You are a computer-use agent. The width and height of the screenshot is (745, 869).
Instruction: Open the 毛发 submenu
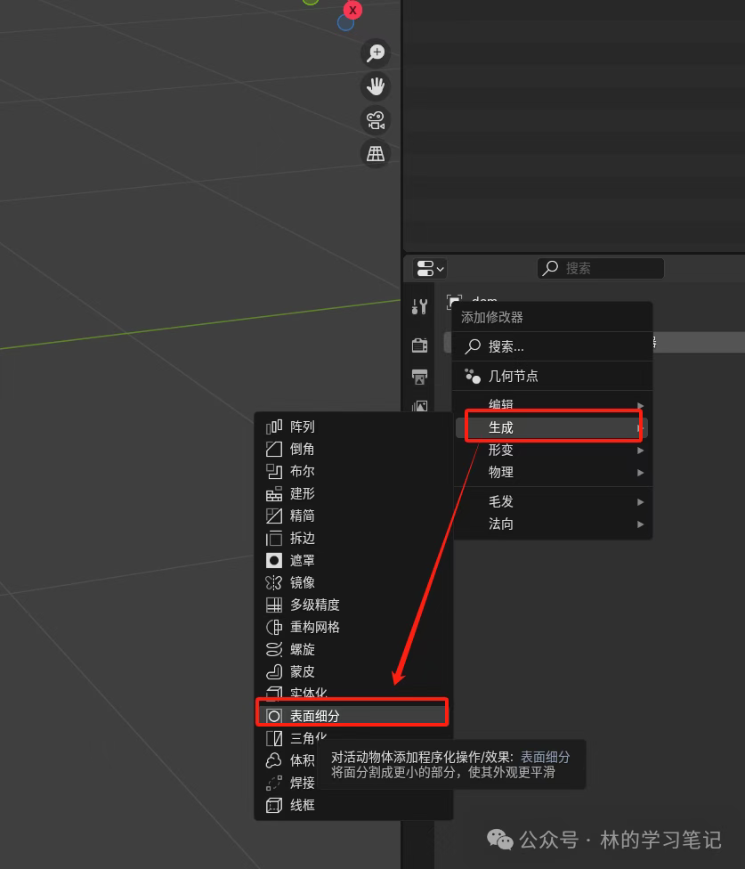[x=552, y=501]
